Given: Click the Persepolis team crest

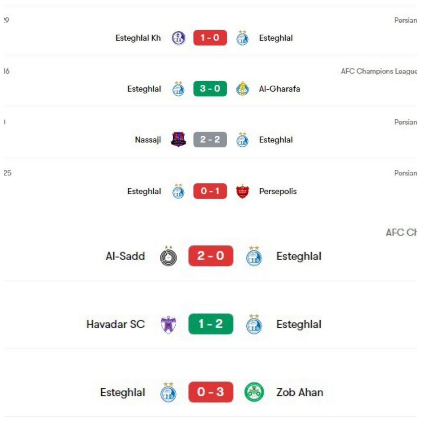Looking at the screenshot, I should tap(243, 191).
